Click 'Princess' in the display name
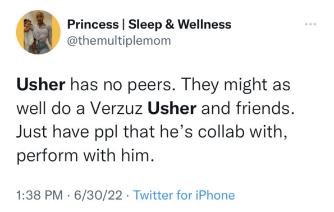Screen dimensions: 334x212 93,25
